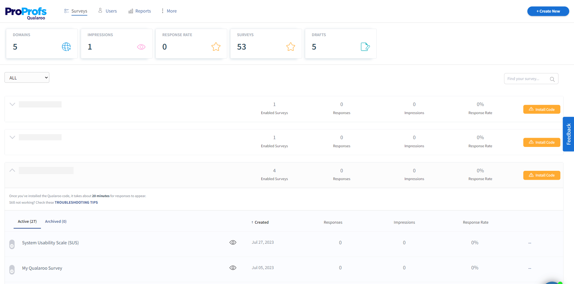Click the Drafts summary card

[341, 44]
